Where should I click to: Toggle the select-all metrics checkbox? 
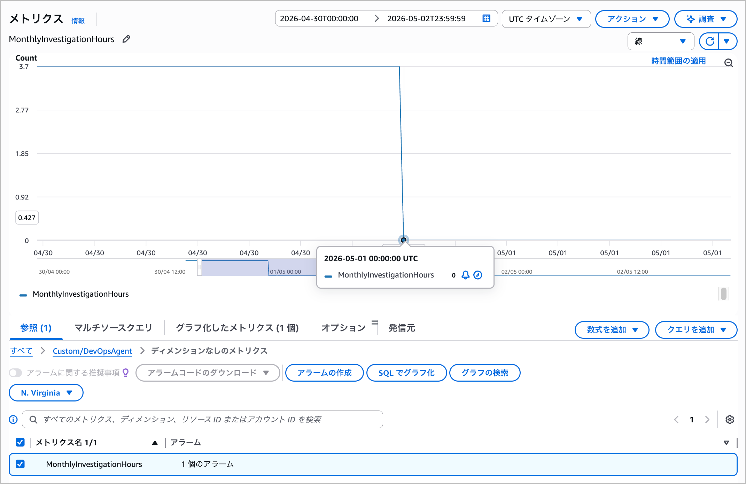pyautogui.click(x=20, y=442)
